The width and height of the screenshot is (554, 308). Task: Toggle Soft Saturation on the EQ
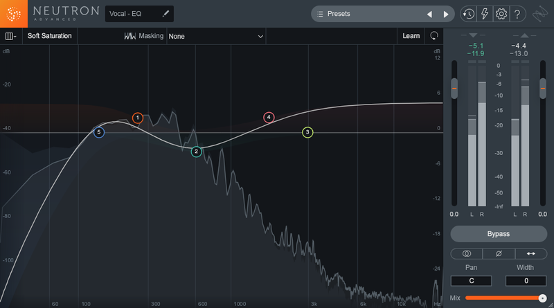[x=49, y=35]
